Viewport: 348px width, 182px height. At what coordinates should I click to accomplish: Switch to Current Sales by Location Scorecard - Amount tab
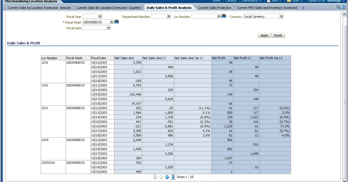39,8
